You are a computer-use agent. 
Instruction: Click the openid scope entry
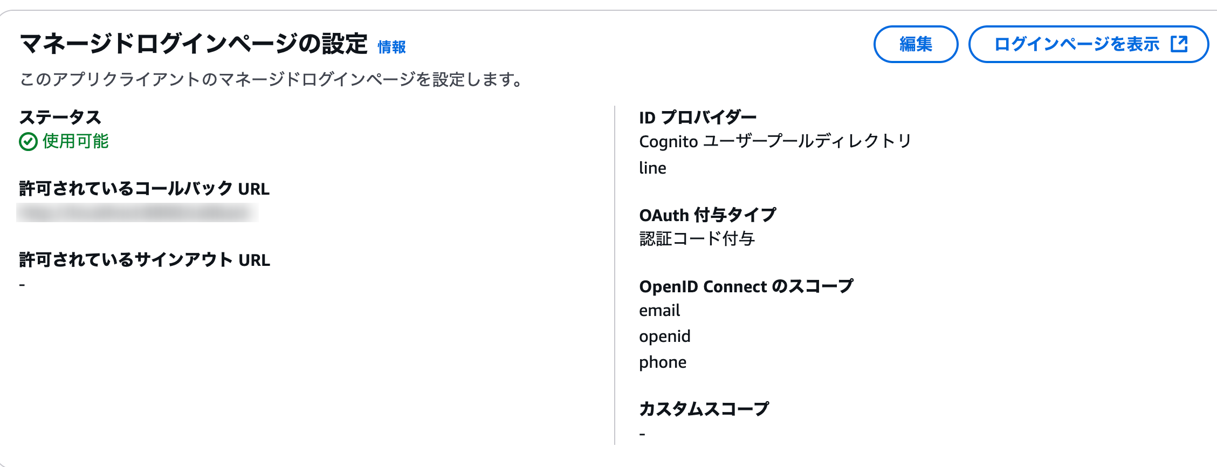point(664,336)
